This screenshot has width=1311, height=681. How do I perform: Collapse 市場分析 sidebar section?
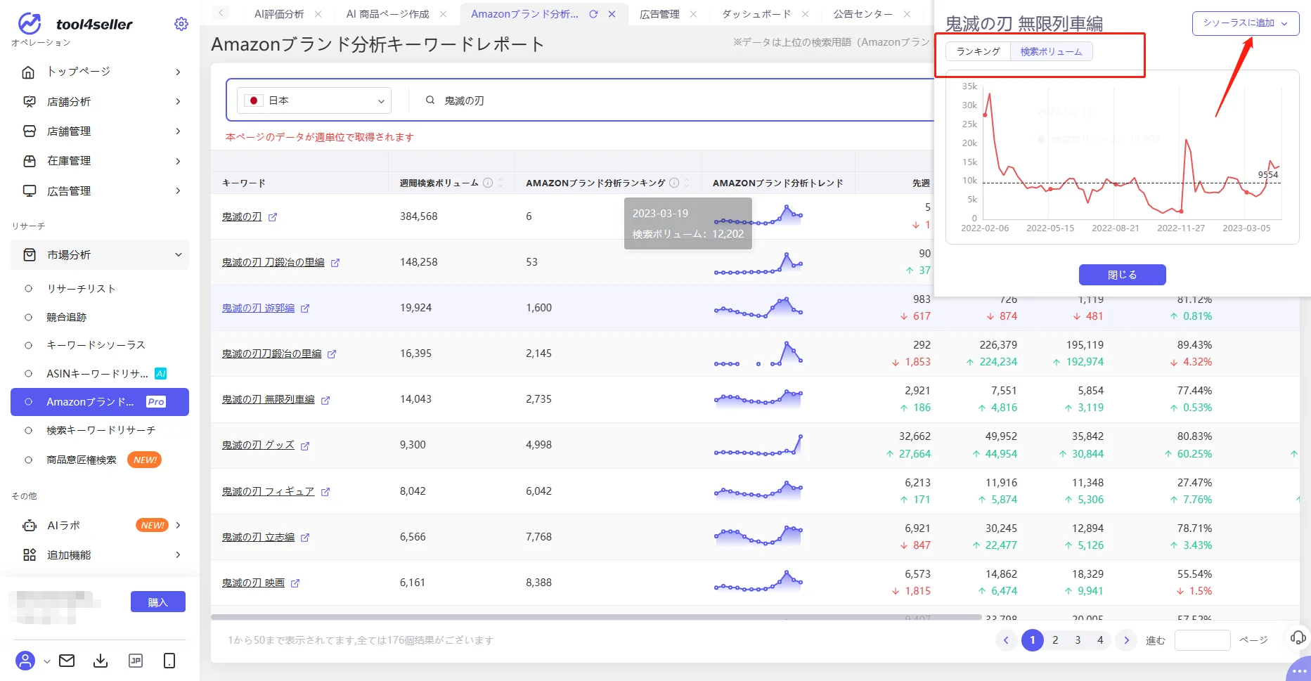(100, 255)
